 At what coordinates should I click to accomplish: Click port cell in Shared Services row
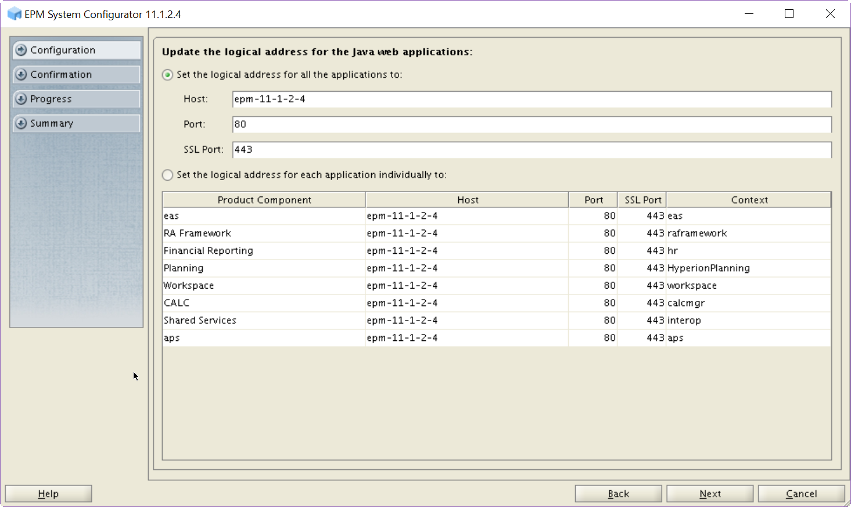click(x=593, y=321)
